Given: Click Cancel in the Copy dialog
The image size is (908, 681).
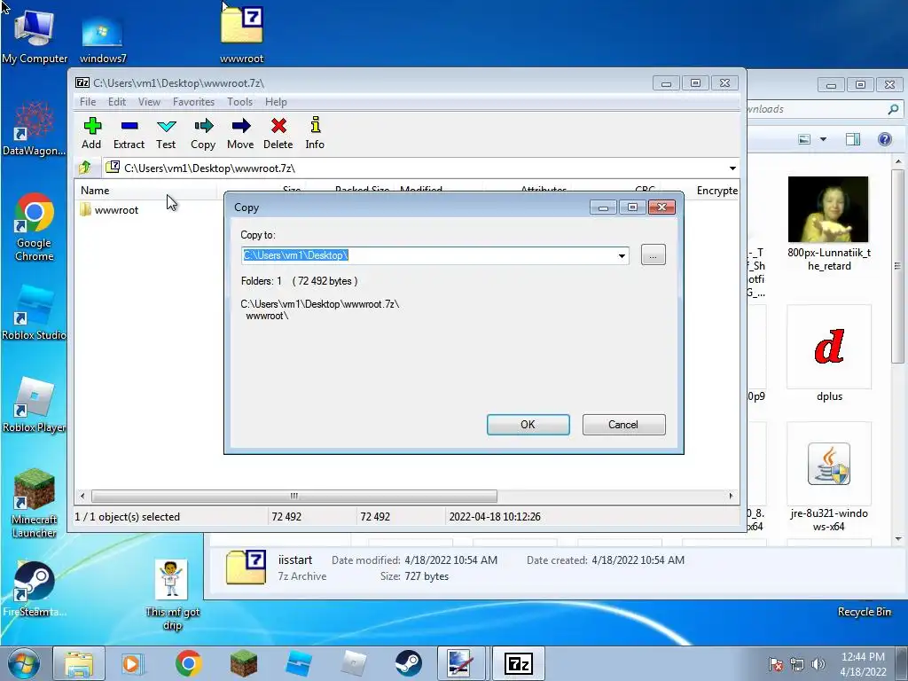Looking at the screenshot, I should (x=623, y=425).
